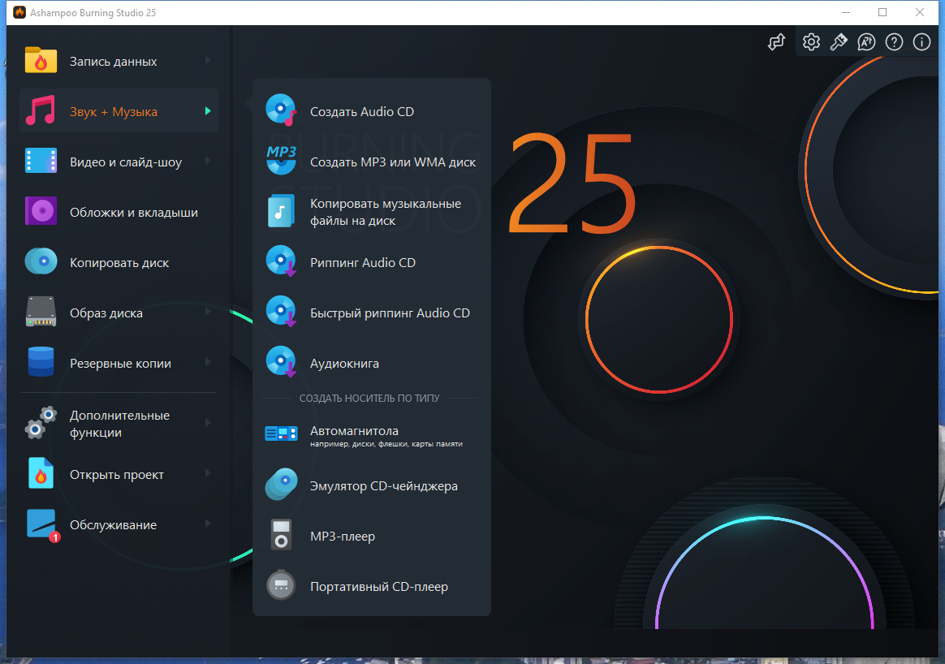
Task: Expand the Видео и слайд-шоу submenu arrow
Action: [208, 161]
